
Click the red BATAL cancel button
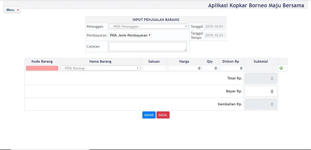click(163, 115)
